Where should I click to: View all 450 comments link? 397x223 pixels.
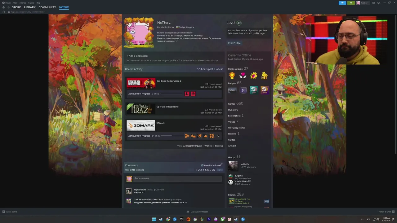134,170
